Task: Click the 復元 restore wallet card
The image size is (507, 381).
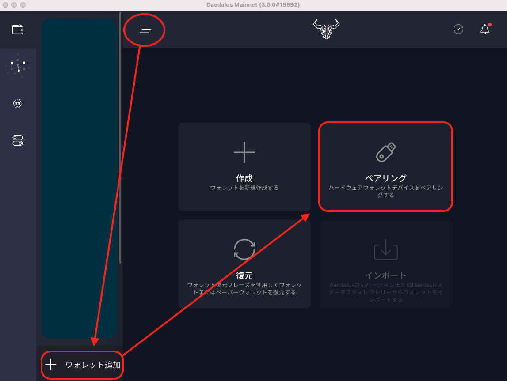Action: pos(244,264)
